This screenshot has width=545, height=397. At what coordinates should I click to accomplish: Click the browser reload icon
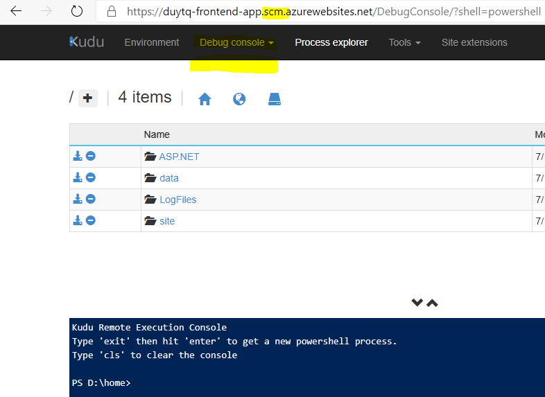pyautogui.click(x=77, y=12)
